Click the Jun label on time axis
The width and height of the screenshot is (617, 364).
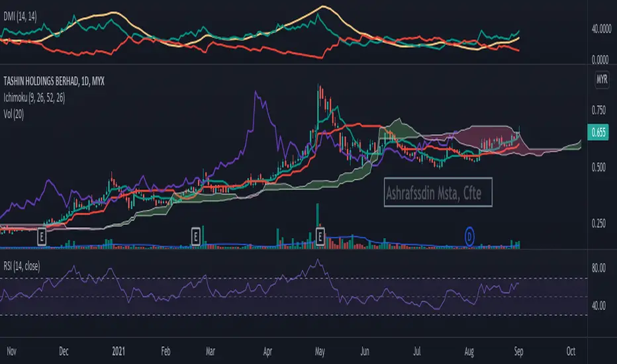click(365, 351)
